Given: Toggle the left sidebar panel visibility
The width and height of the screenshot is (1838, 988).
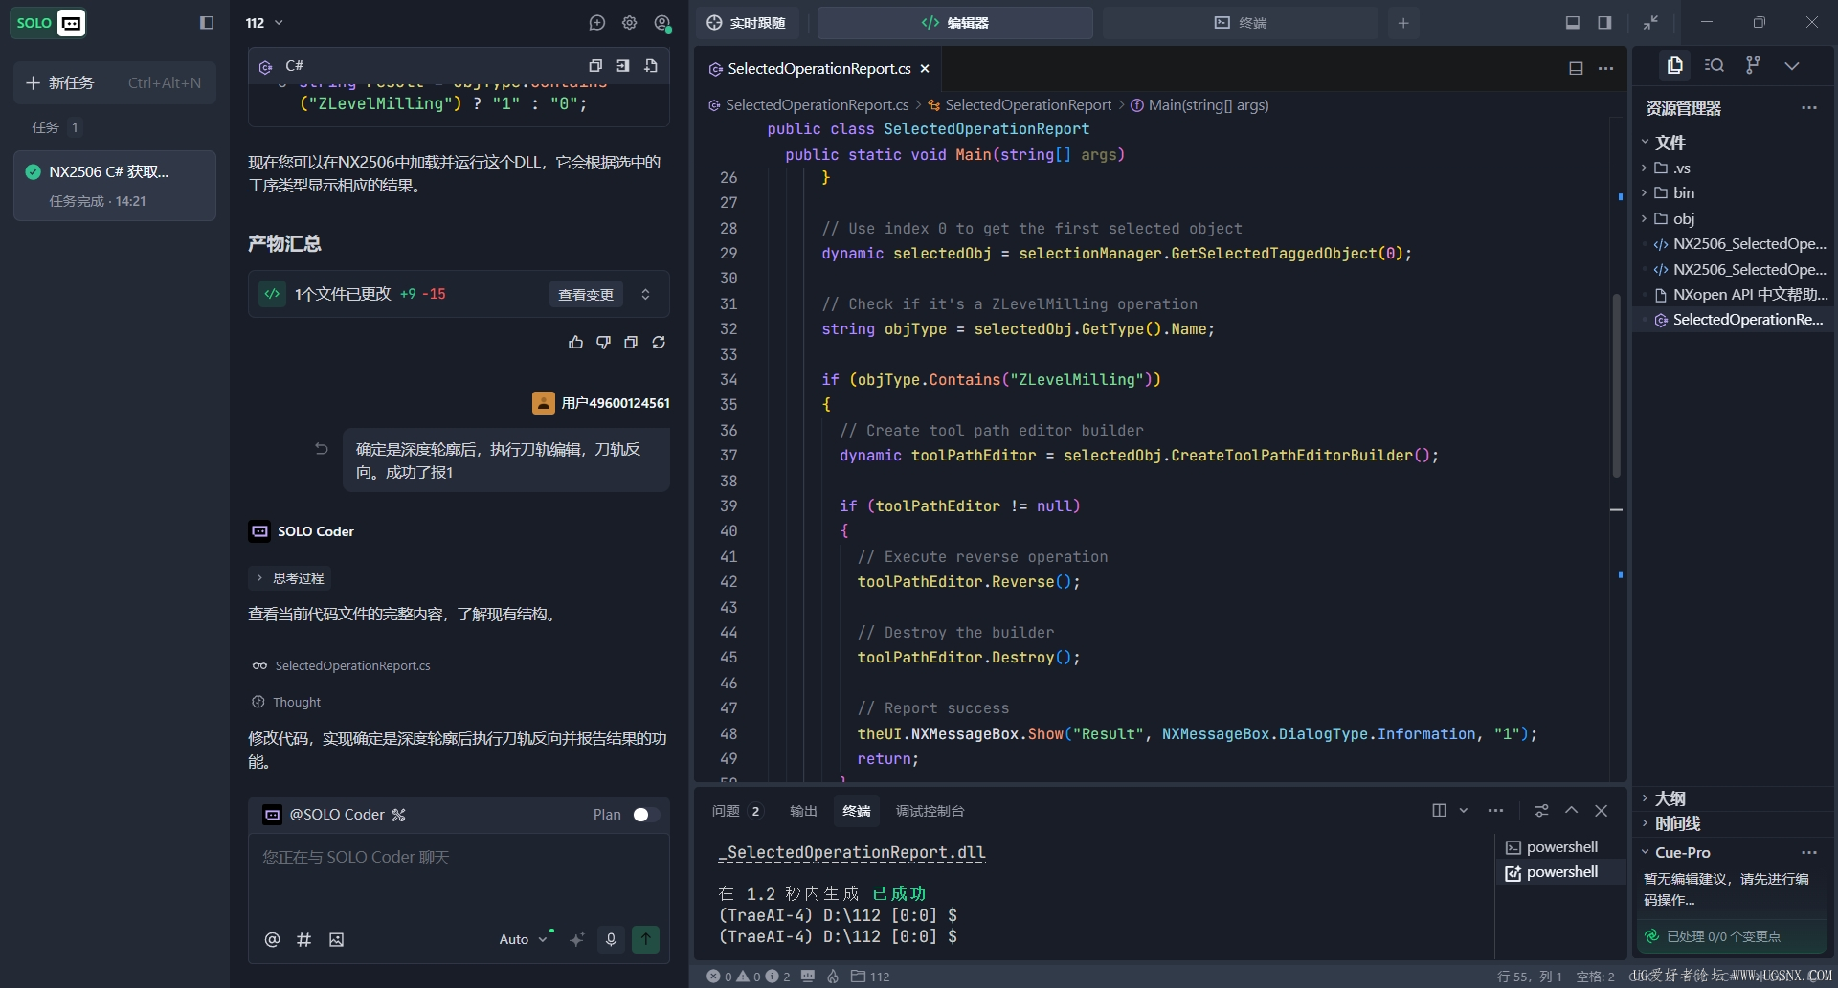Looking at the screenshot, I should tap(206, 23).
